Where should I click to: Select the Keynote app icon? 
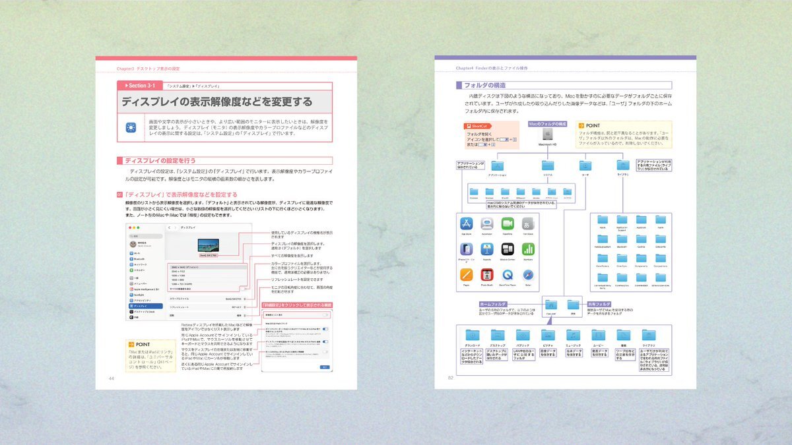click(487, 249)
